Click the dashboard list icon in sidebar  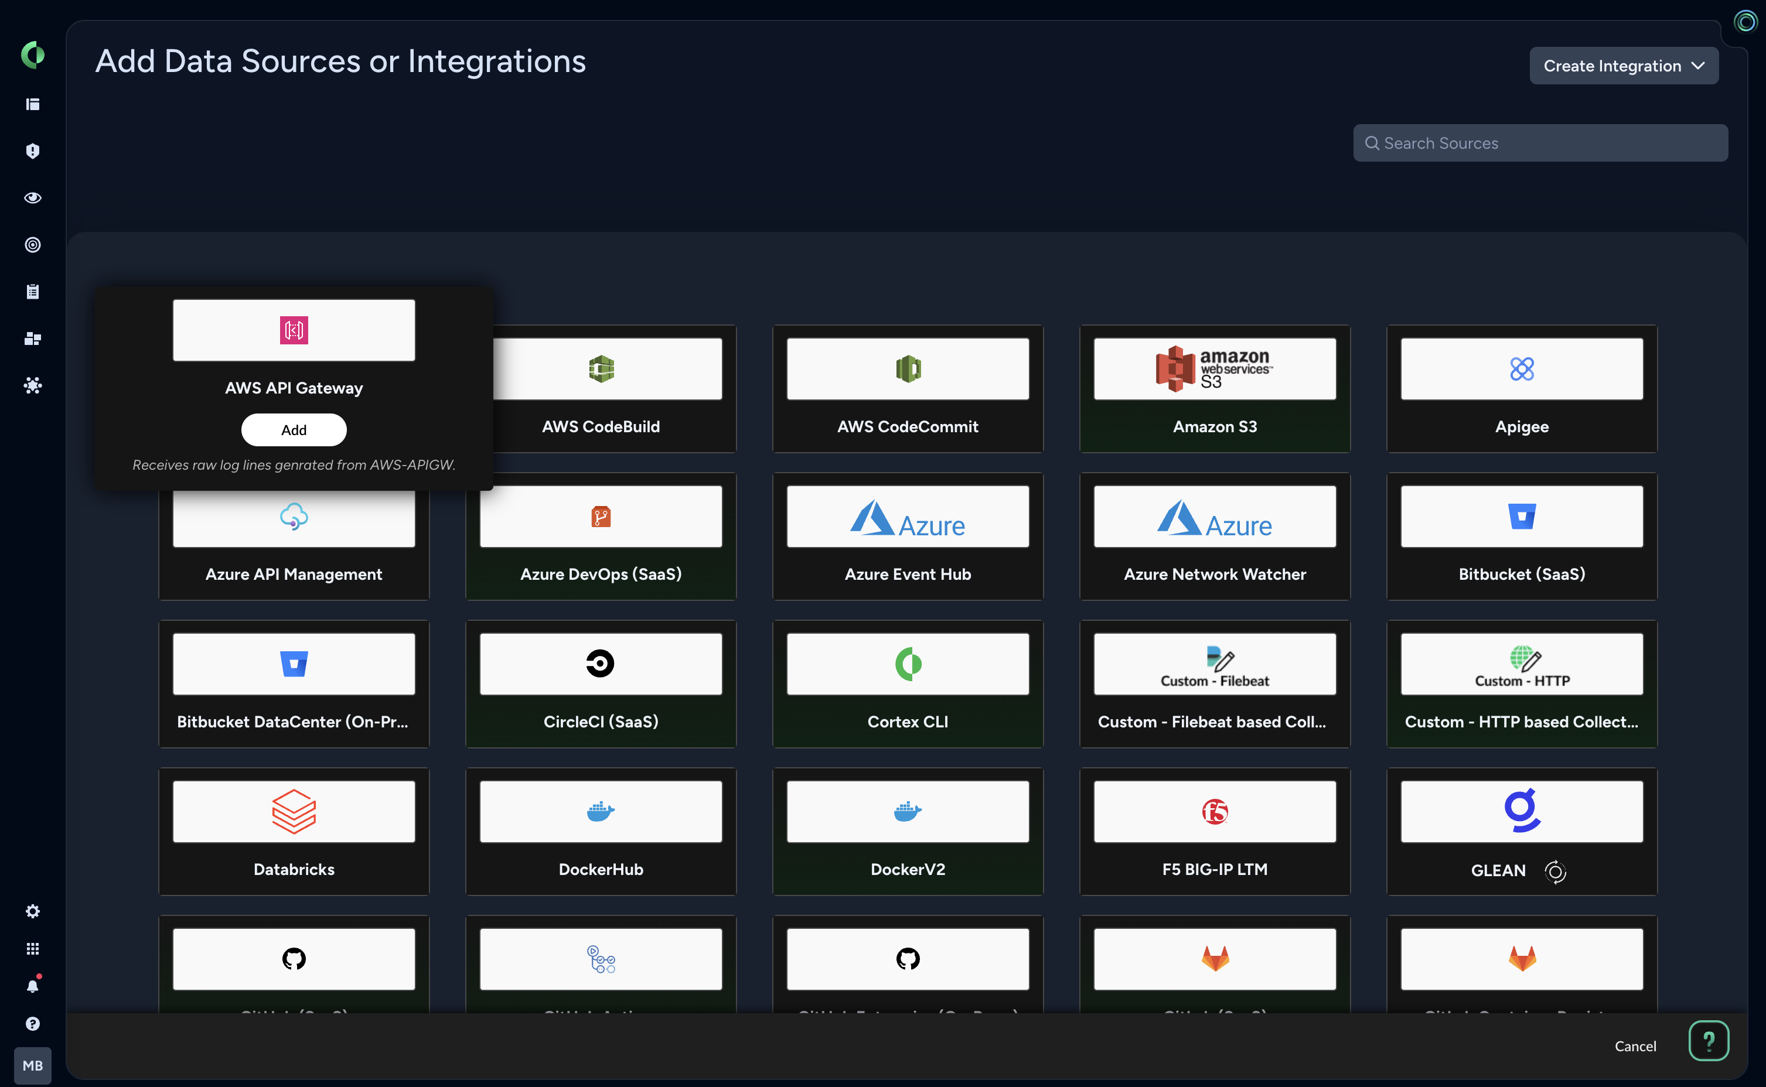pyautogui.click(x=32, y=104)
